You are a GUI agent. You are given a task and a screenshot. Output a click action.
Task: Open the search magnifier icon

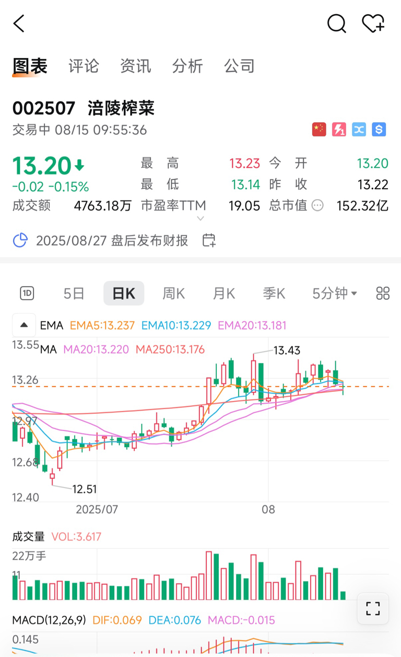pos(336,24)
